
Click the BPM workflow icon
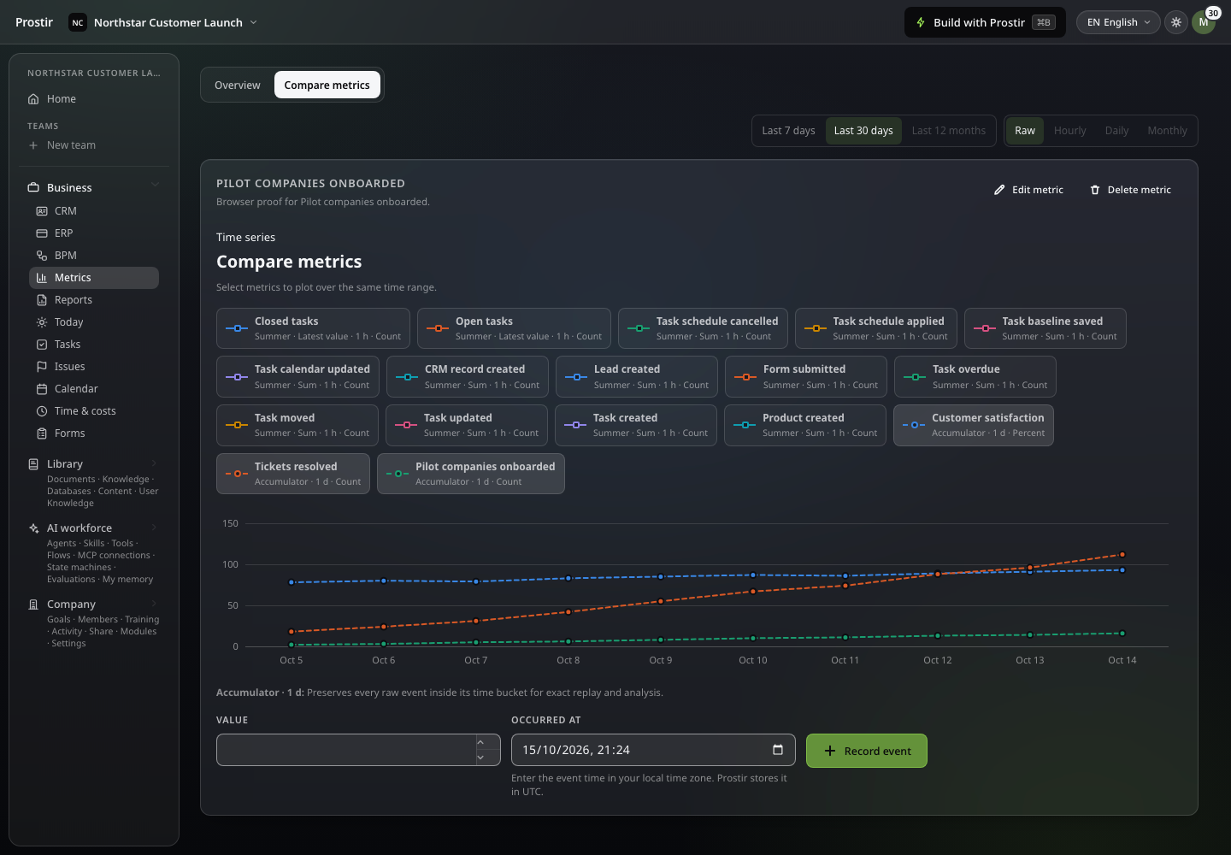(x=42, y=256)
